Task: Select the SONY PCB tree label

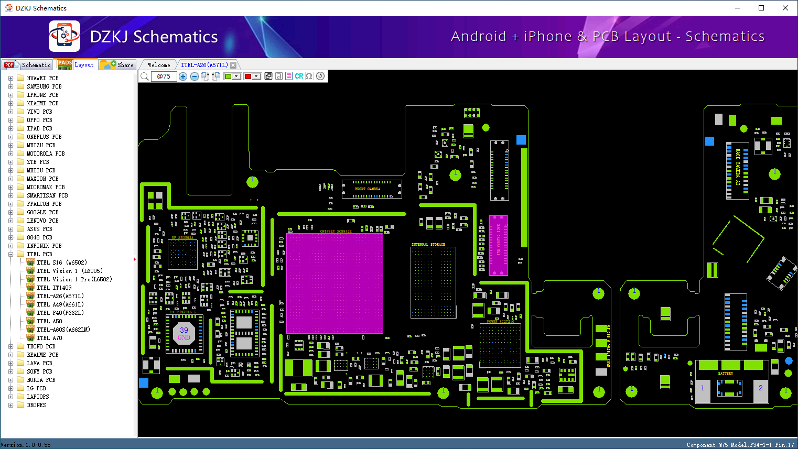Action: [39, 371]
